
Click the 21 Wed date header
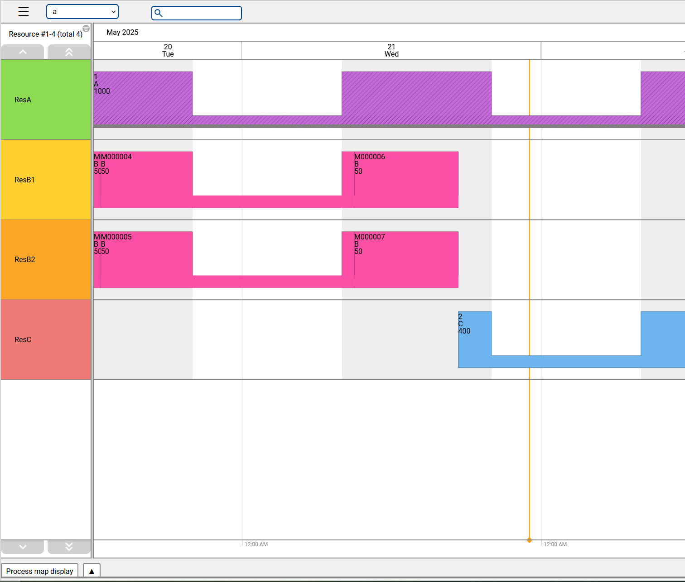point(391,50)
